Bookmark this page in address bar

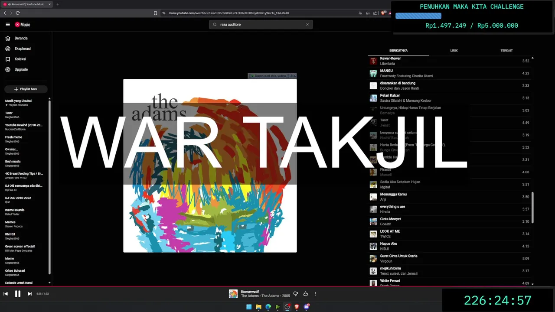pyautogui.click(x=156, y=13)
